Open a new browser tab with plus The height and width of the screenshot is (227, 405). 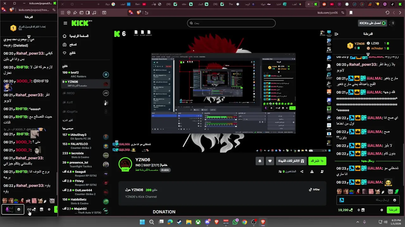pos(98,4)
